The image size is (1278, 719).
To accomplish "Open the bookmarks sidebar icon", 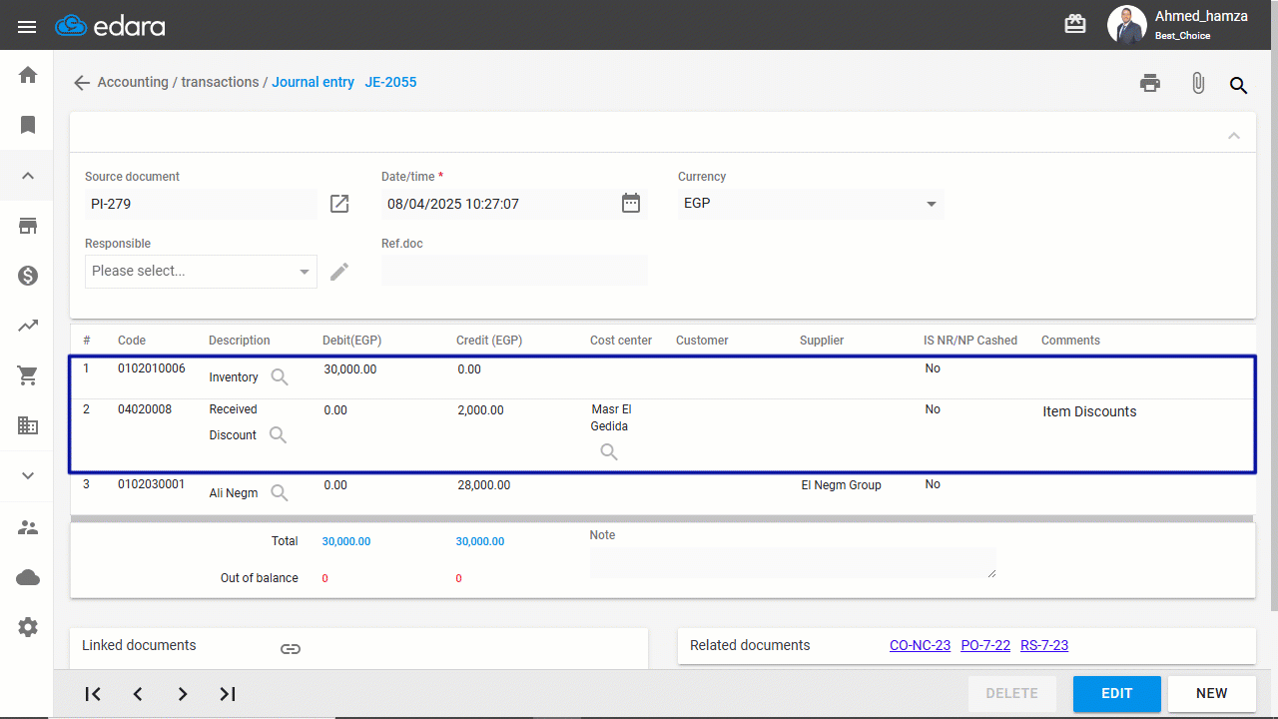I will click(28, 125).
